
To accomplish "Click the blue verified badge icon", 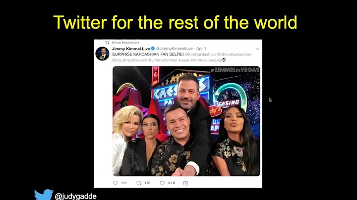I will [153, 49].
